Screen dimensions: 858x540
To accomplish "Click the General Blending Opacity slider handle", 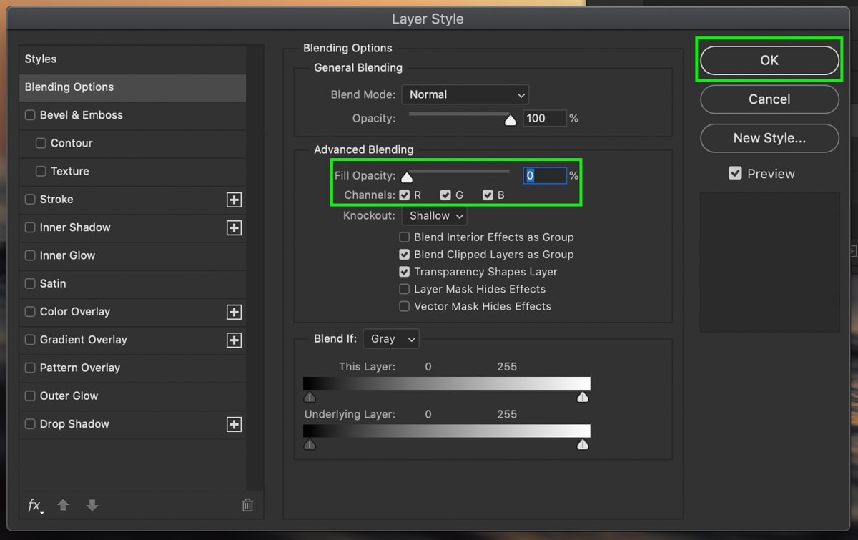I will [x=511, y=120].
